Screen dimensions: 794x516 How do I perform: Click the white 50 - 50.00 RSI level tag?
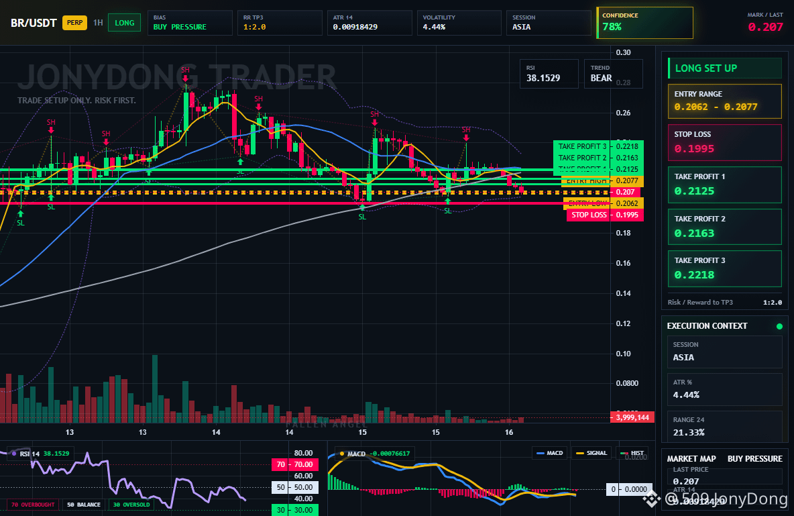[x=294, y=488]
